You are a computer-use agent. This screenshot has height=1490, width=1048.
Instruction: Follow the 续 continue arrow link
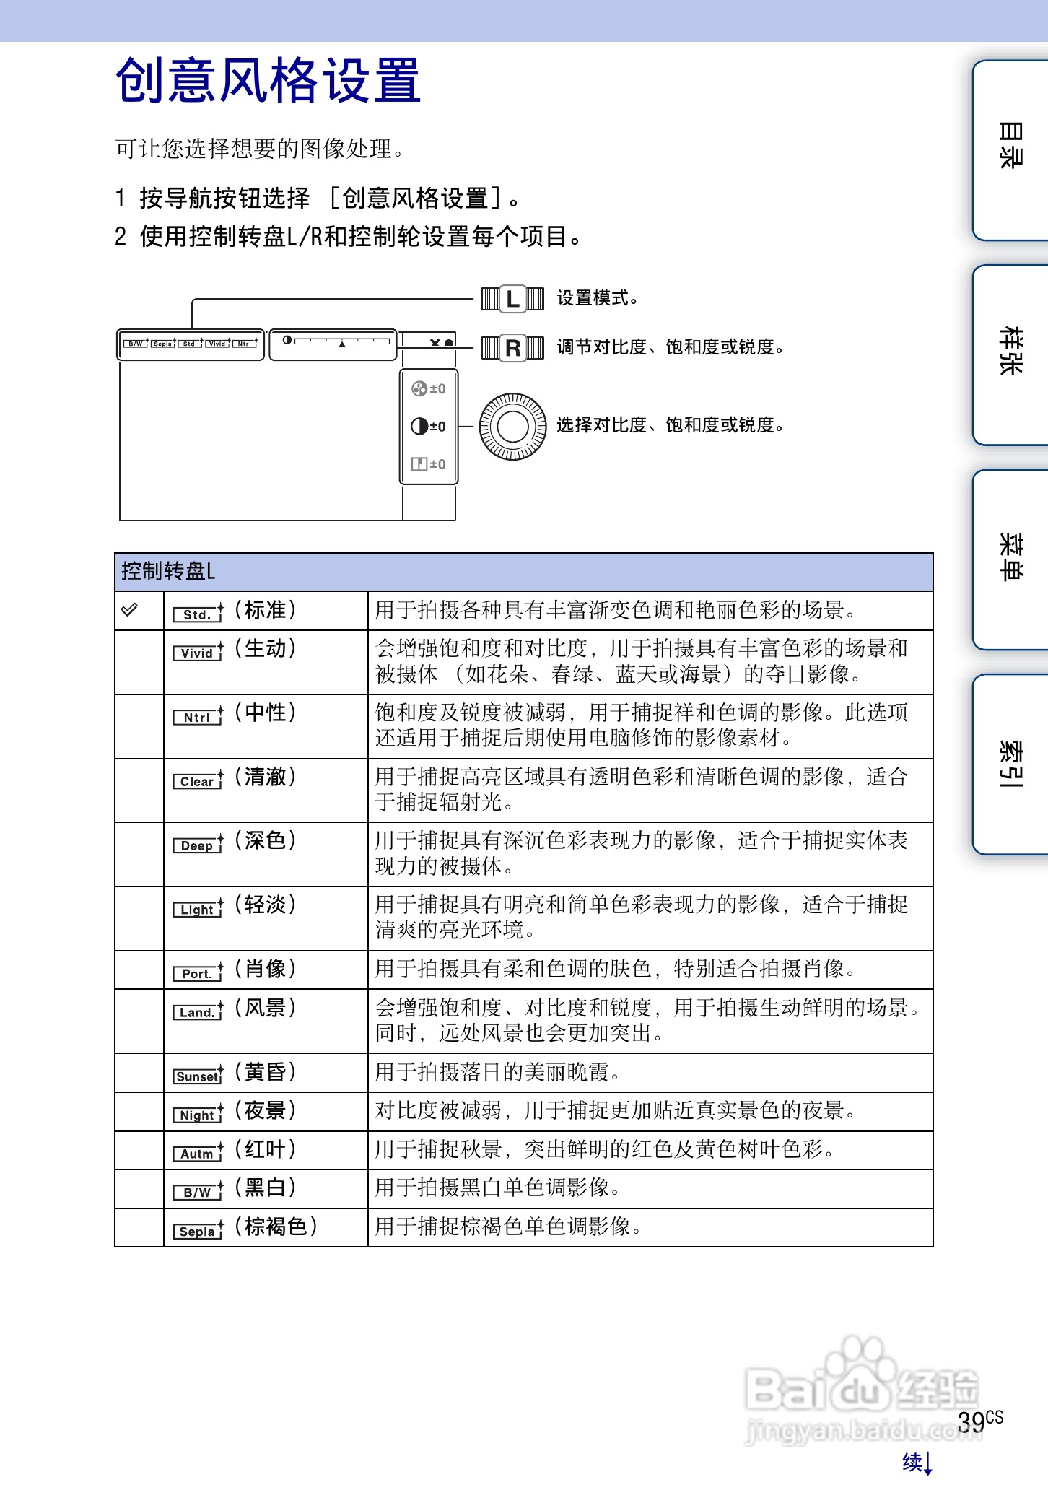coord(917,1463)
